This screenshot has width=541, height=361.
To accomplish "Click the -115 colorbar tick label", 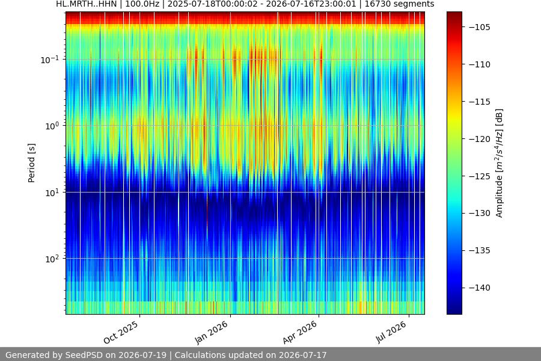I will point(479,102).
